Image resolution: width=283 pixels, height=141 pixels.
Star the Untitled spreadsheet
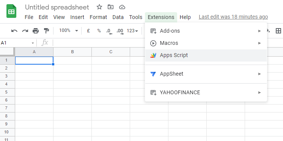[99, 7]
